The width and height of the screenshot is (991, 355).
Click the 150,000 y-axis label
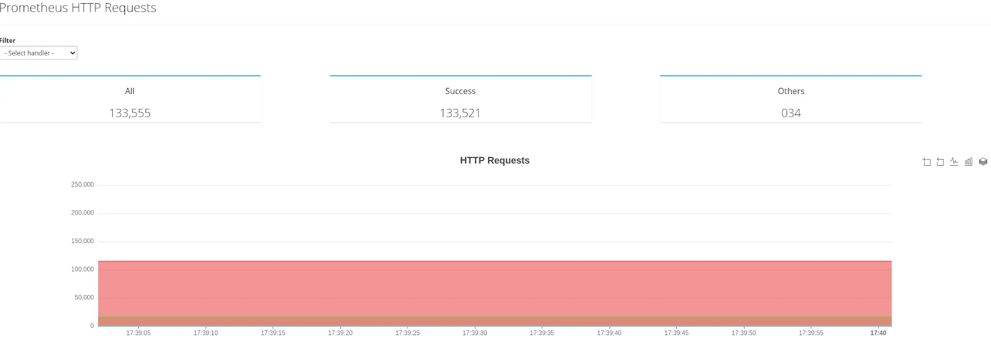[82, 241]
